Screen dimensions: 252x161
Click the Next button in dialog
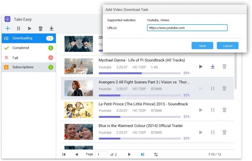[x=202, y=46]
